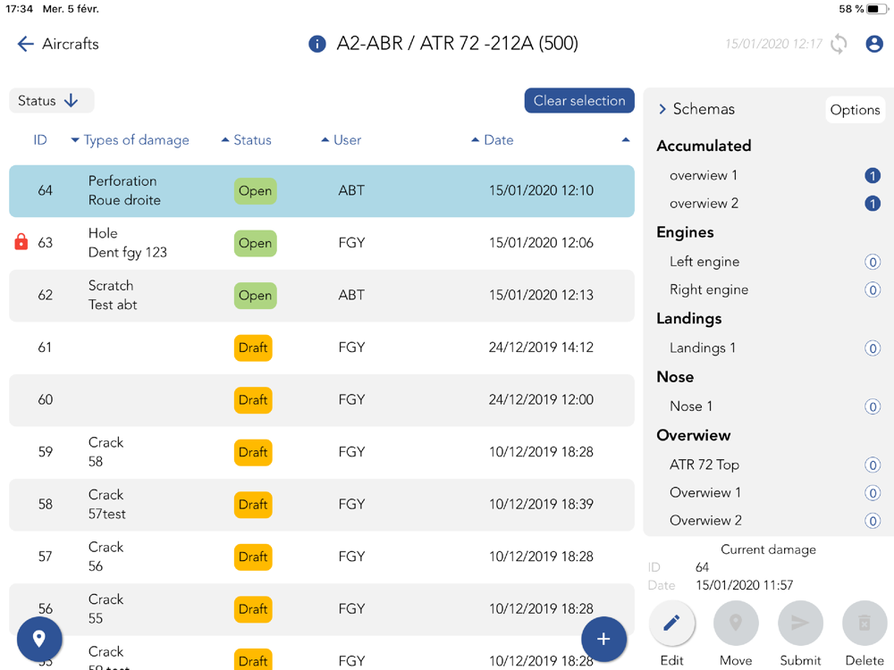The width and height of the screenshot is (894, 670).
Task: Select damage 57 Crack row
Action: tap(322, 557)
